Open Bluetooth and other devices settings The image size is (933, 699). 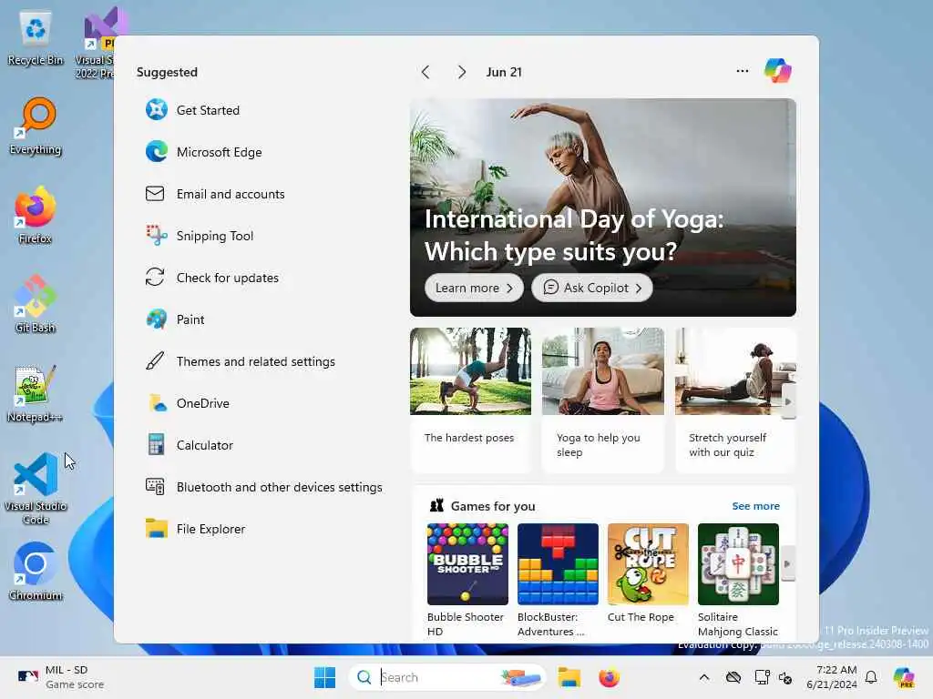coord(263,487)
